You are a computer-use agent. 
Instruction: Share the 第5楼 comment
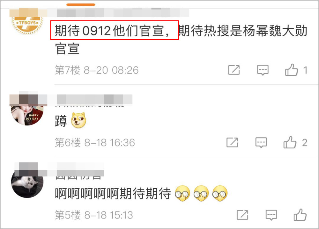click(242, 215)
